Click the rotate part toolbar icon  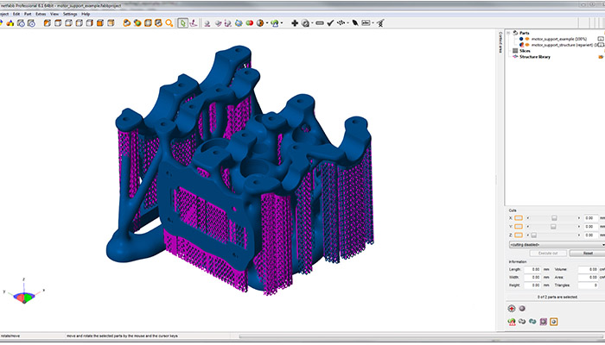click(x=218, y=23)
